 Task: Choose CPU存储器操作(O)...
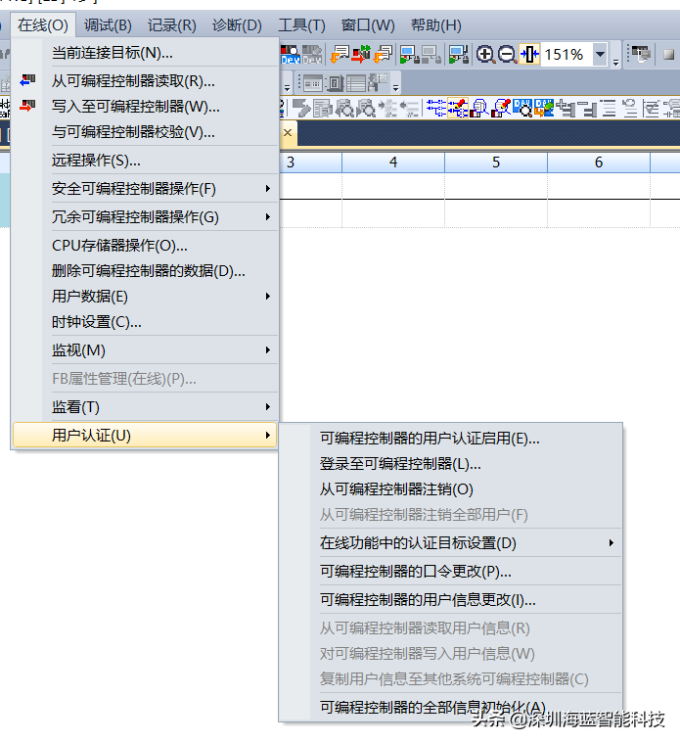146,246
